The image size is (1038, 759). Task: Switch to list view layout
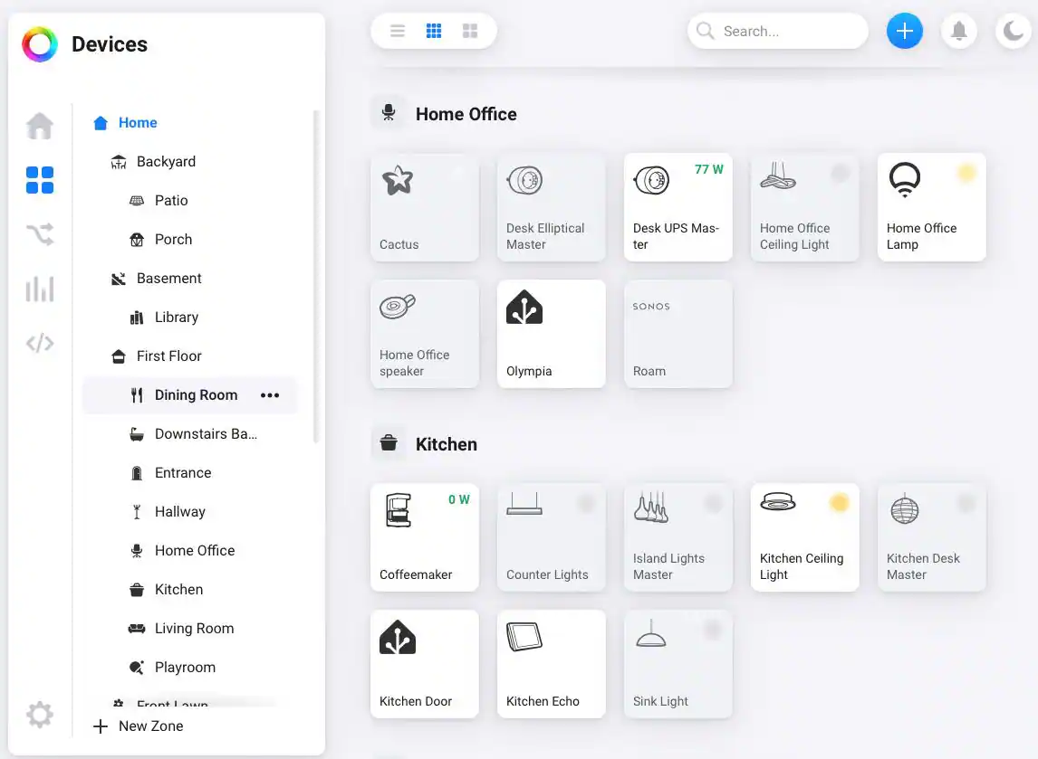tap(398, 31)
